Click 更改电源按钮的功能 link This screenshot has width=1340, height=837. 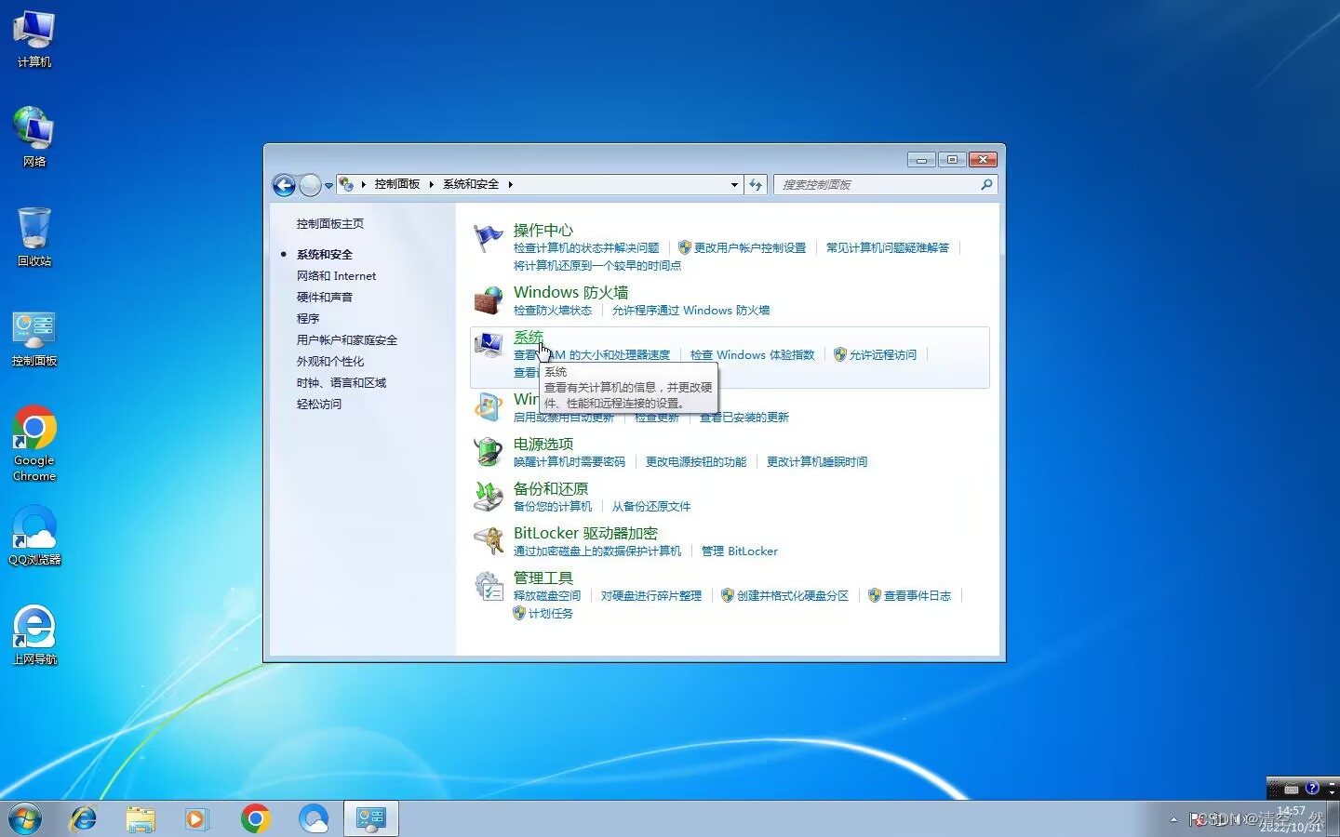tap(696, 461)
